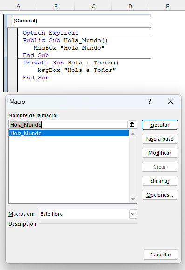Click the Option Explicit code line
Viewport: 185px width, 270px height.
(51, 33)
